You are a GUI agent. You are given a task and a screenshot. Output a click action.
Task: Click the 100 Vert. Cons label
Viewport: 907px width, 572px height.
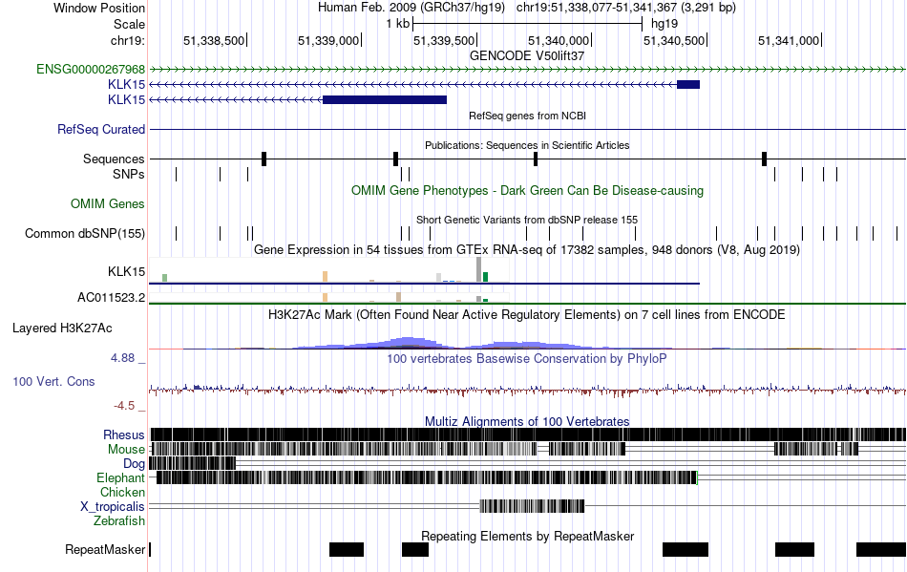(x=53, y=382)
